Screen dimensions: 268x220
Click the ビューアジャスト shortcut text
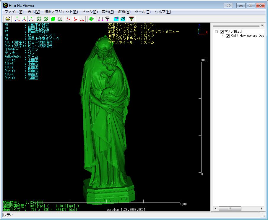tap(42, 35)
